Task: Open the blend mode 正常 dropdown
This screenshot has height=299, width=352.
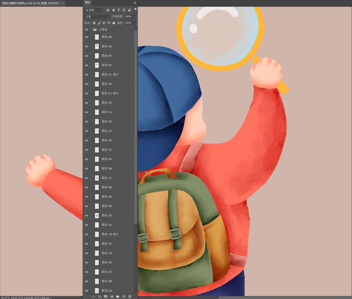Action: (97, 16)
